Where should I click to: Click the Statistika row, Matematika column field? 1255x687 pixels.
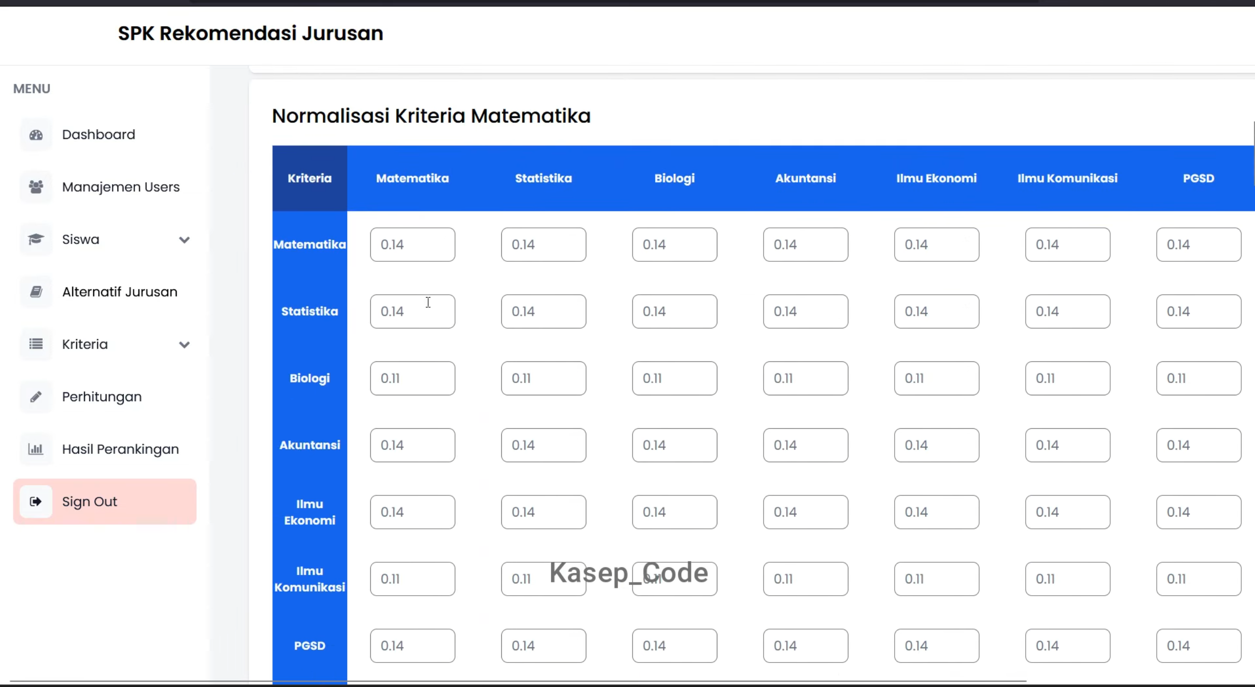tap(412, 311)
